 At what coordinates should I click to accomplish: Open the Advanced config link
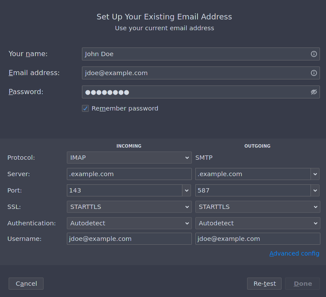click(294, 253)
